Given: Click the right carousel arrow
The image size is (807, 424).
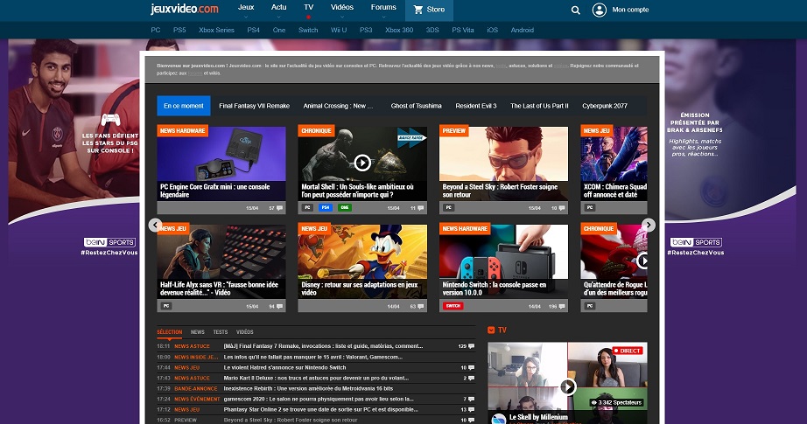Looking at the screenshot, I should (x=649, y=225).
